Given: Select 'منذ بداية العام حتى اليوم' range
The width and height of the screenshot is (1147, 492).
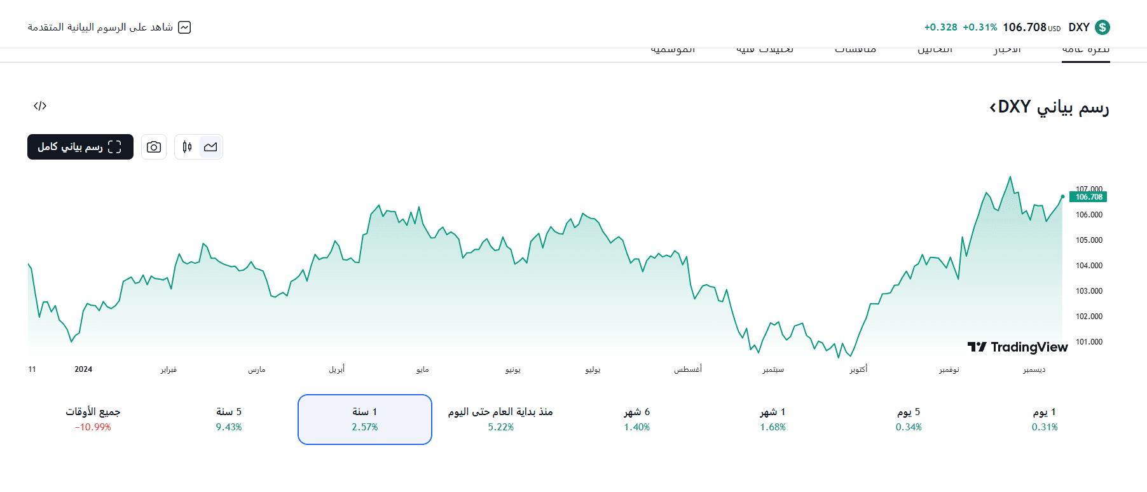Looking at the screenshot, I should tap(500, 420).
